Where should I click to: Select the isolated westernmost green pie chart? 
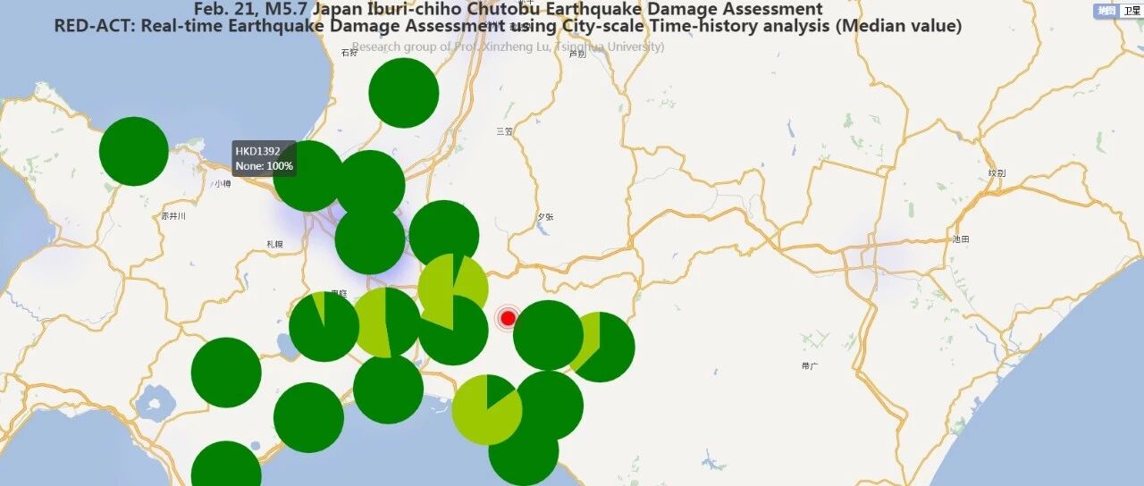(x=133, y=151)
